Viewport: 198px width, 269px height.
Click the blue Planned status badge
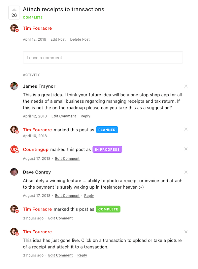107,130
